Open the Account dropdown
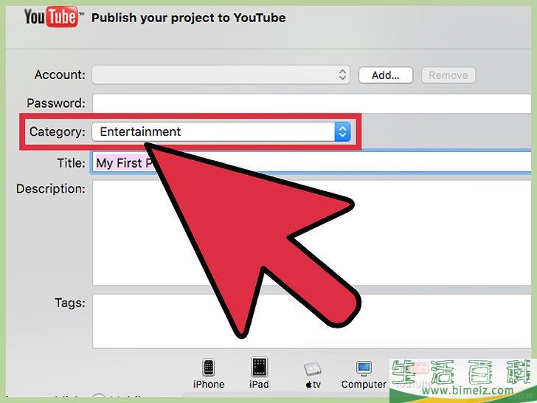This screenshot has height=403, width=537. coord(221,75)
